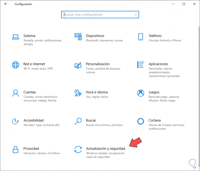Open the Red e Internet globe icon
This screenshot has height=171, width=200.
[16, 65]
